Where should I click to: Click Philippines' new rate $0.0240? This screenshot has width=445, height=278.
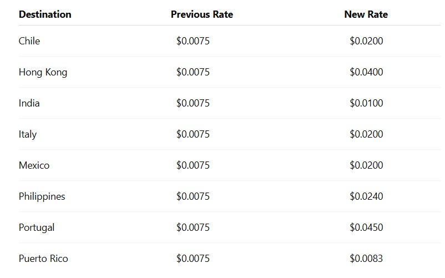pos(366,196)
